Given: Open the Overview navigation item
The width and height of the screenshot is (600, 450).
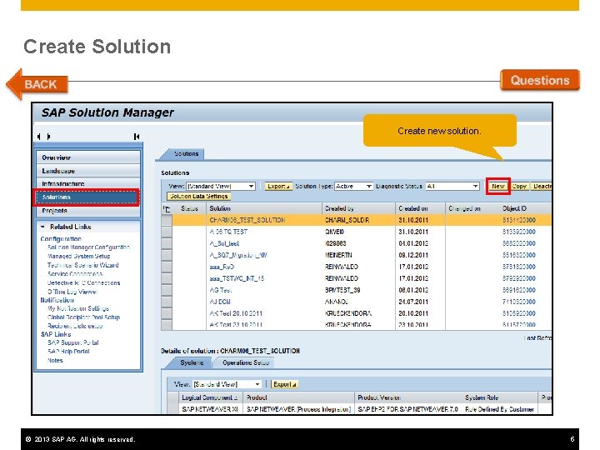Looking at the screenshot, I should pos(88,157).
